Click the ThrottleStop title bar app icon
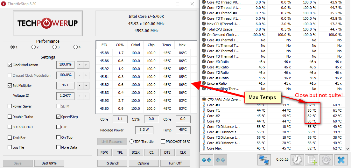 [4, 4]
